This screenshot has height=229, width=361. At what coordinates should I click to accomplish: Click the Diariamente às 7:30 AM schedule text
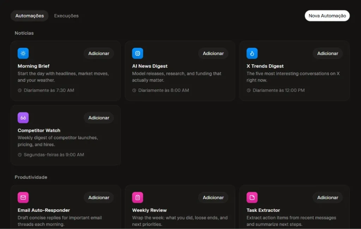click(x=49, y=90)
